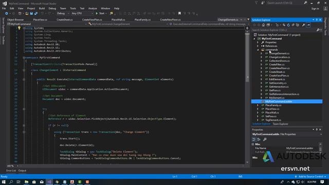Click the notifications flag icon in title bar
This screenshot has width=329, height=185.
tap(256, 3)
